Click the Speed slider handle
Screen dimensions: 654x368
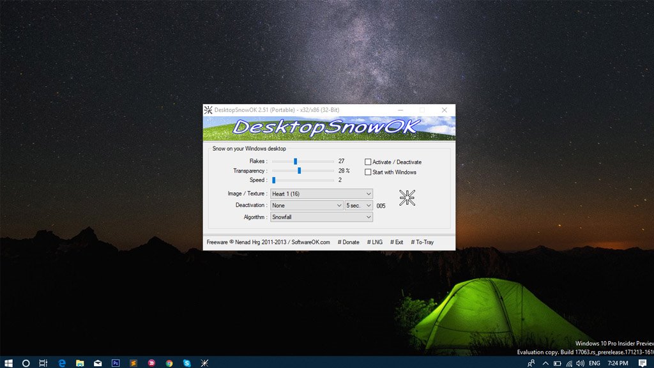tap(273, 180)
